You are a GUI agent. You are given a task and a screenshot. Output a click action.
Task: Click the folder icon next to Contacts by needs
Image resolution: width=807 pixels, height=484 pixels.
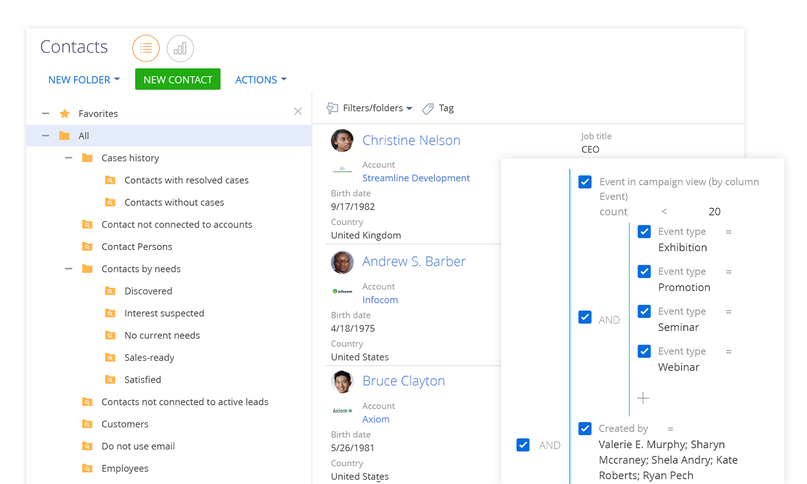87,269
